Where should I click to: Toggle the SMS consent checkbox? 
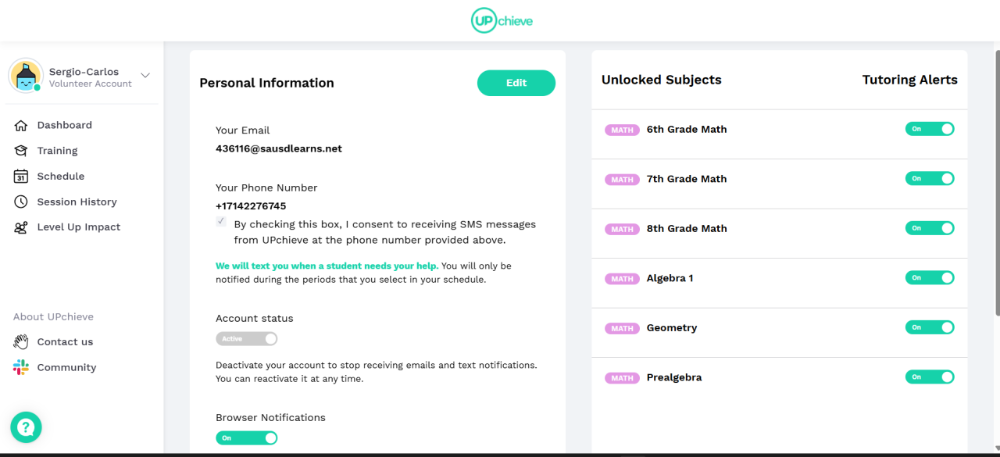tap(222, 222)
